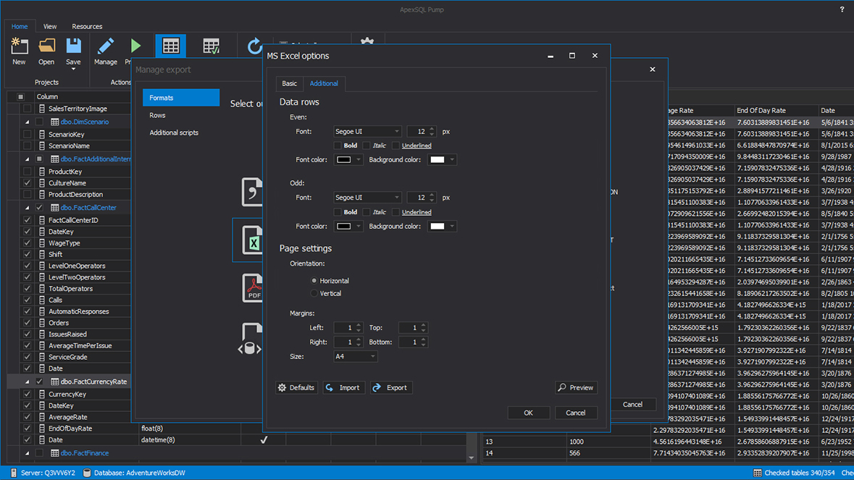854x480 pixels.
Task: Collapse the dbo.FactCallCenter table node
Action: tap(28, 207)
